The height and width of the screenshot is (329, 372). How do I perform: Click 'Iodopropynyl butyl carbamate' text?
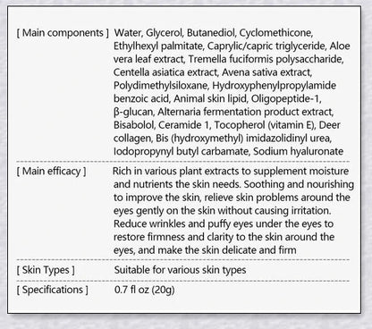coord(181,151)
